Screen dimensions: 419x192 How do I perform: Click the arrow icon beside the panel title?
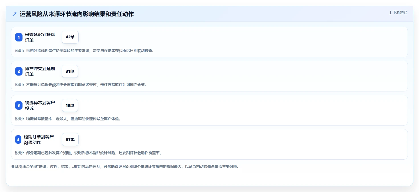tap(15, 14)
